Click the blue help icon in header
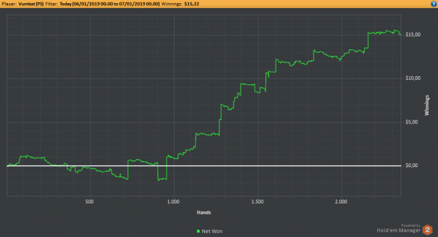This screenshot has width=438, height=237. pyautogui.click(x=434, y=4)
